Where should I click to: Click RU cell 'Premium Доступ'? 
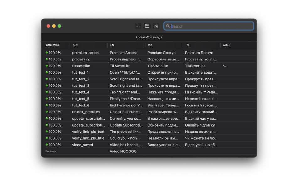161,53
